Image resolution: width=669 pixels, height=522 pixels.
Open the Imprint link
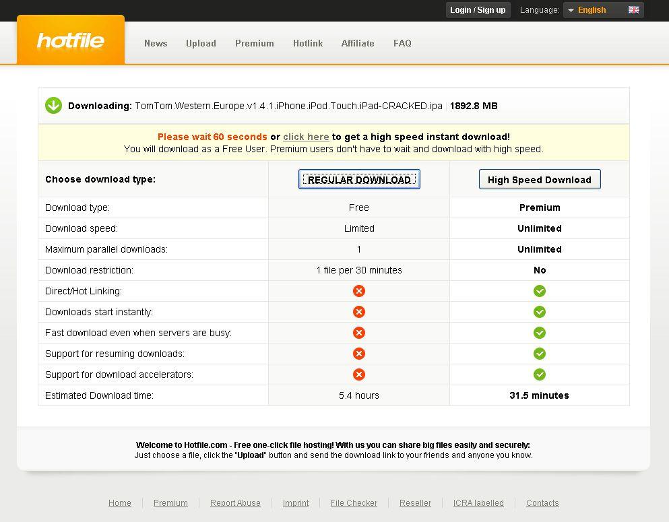[296, 503]
